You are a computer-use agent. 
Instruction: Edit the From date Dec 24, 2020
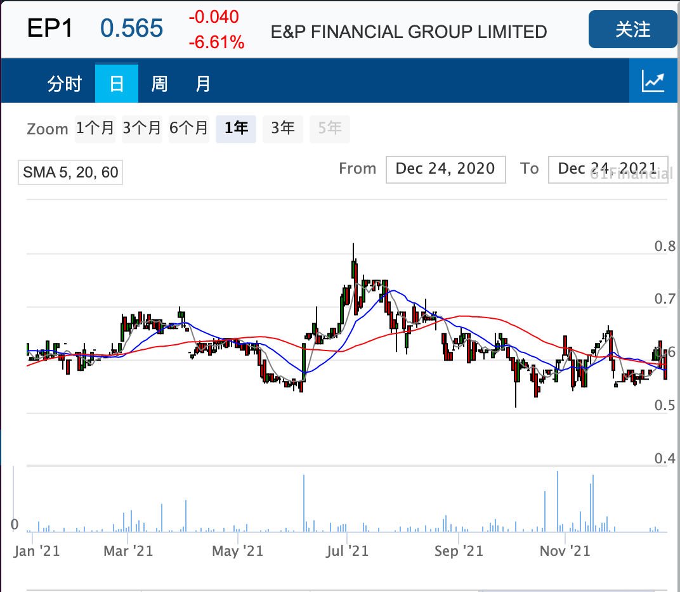point(445,169)
